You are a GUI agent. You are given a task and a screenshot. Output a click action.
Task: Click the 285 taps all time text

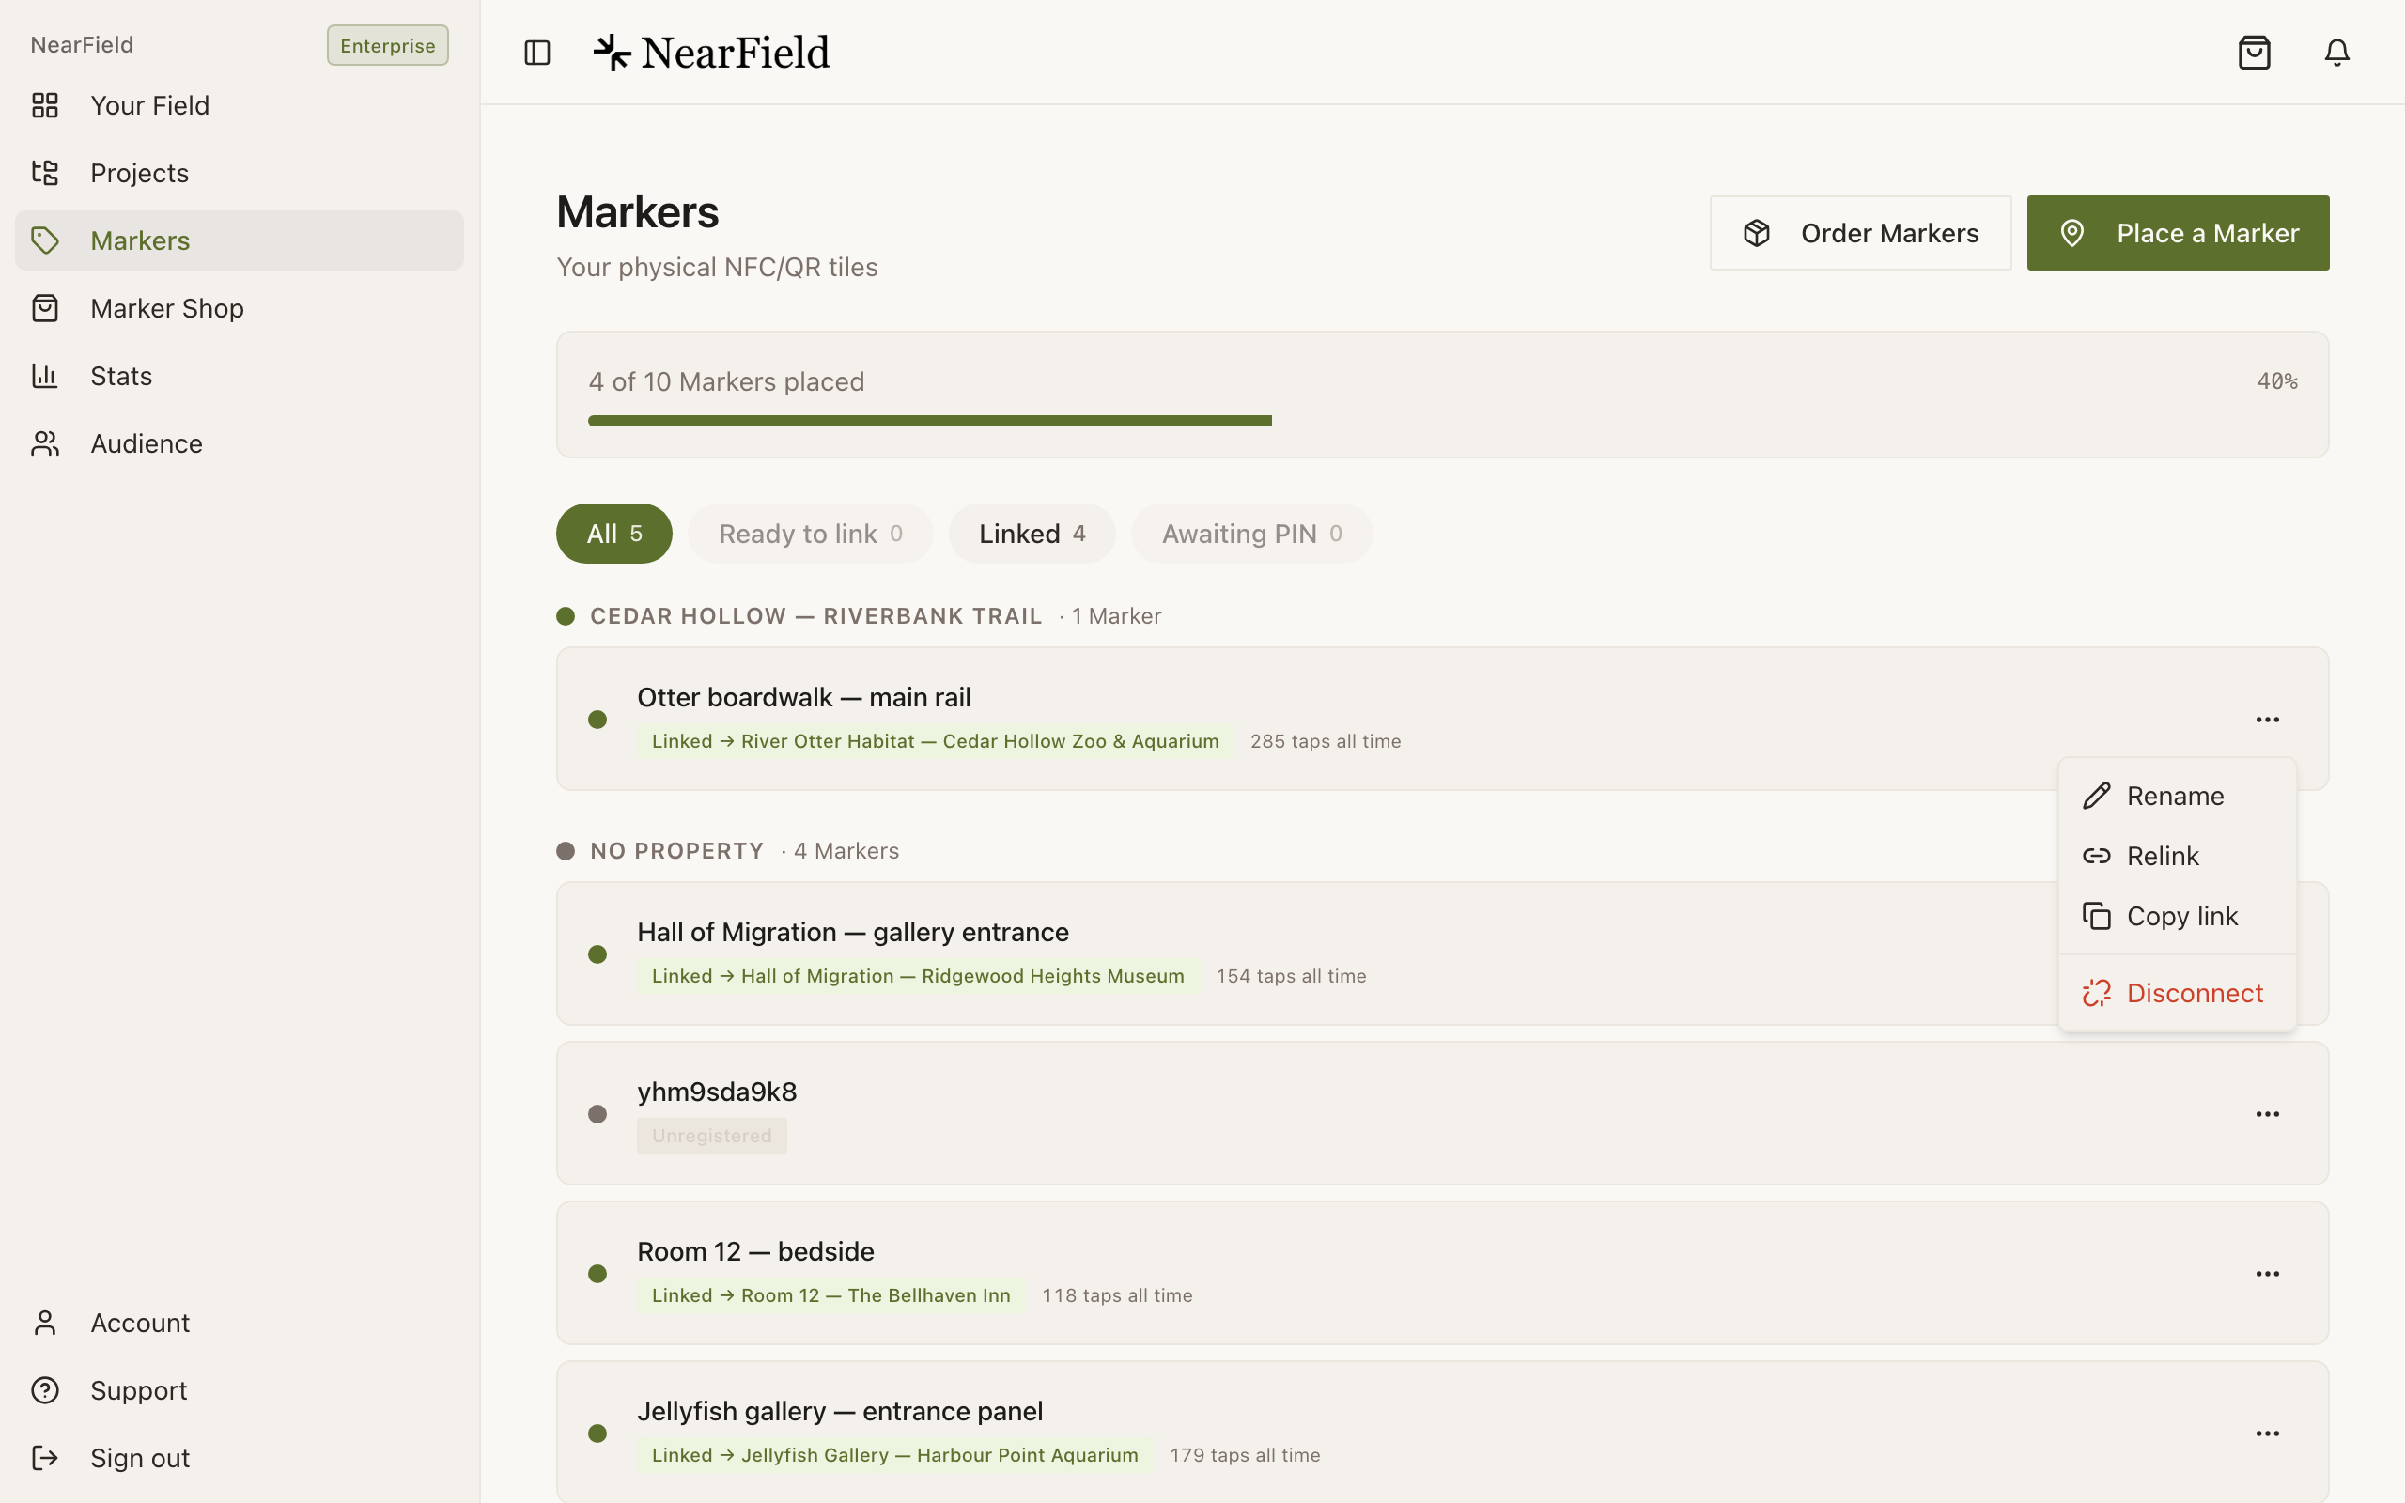(x=1326, y=741)
